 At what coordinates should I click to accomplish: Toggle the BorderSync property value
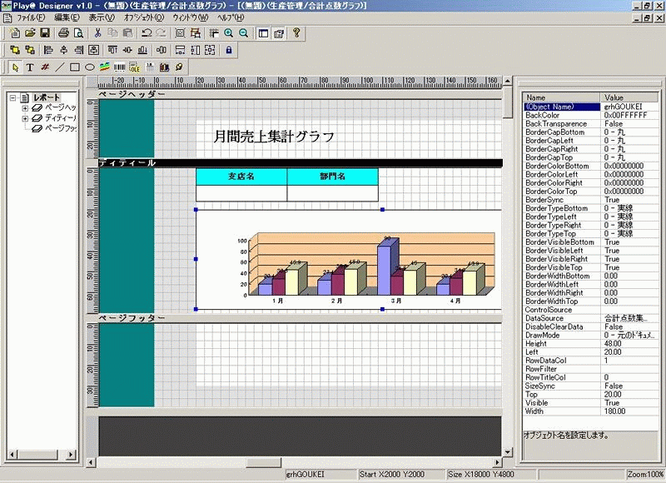pos(630,200)
